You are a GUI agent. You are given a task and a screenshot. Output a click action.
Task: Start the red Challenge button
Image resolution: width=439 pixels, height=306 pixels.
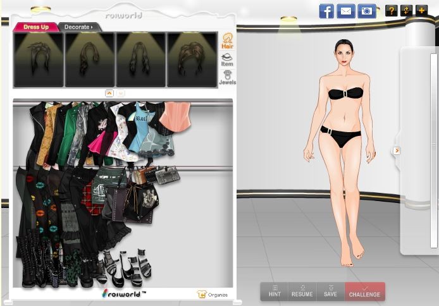coord(365,291)
